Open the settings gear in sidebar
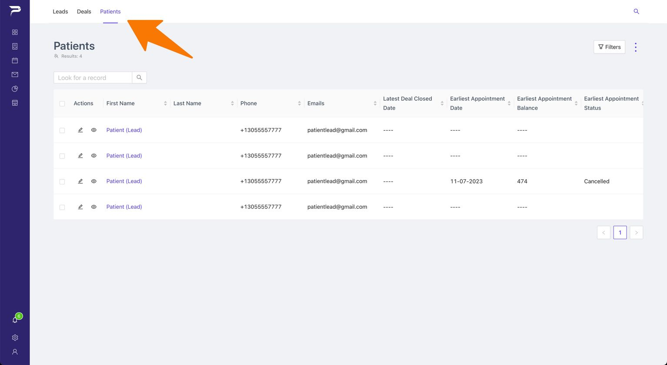This screenshot has height=365, width=667. click(x=15, y=338)
